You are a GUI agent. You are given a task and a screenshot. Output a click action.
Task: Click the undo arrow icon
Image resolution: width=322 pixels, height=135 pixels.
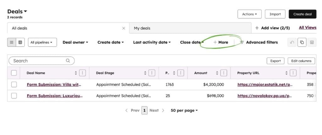click(x=292, y=42)
